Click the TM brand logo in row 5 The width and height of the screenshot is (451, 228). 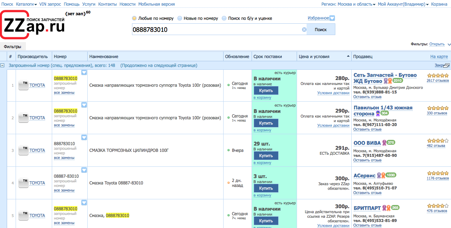coord(23,216)
